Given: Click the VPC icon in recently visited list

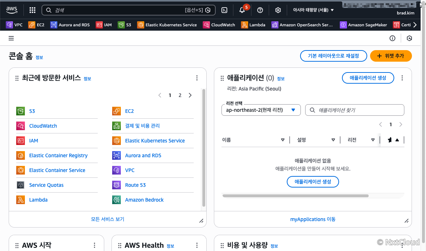Looking at the screenshot, I should [117, 170].
